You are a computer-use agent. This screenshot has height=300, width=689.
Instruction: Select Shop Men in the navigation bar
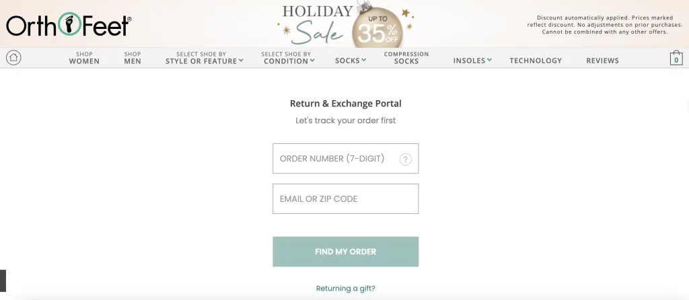(x=133, y=58)
